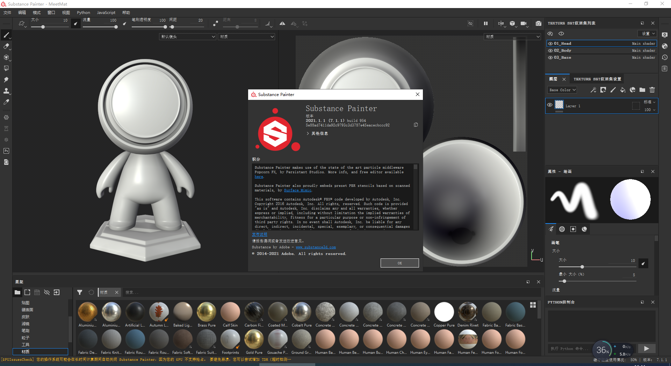Screen dimensions: 671x366
Task: Open the display settings icon on right dock
Action: [665, 35]
